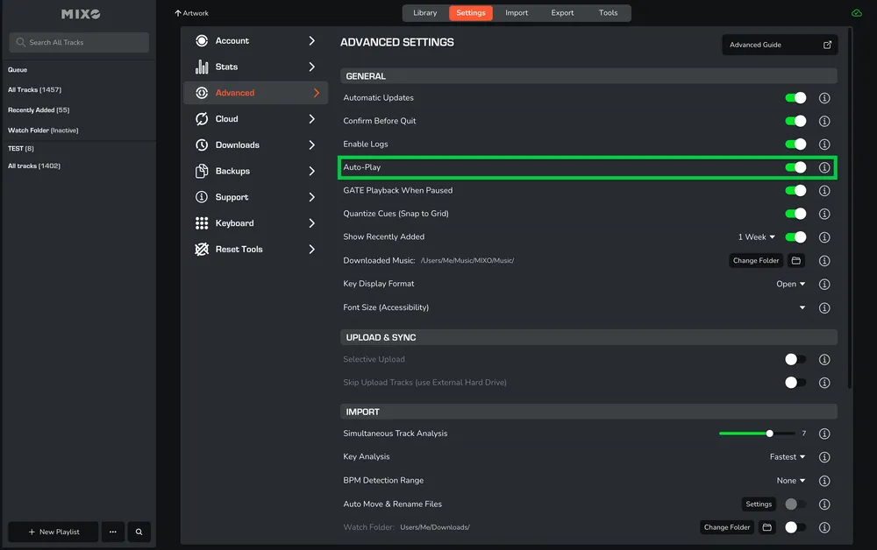The height and width of the screenshot is (550, 877).
Task: Open Settings for Auto Move & Rename
Action: pos(759,504)
